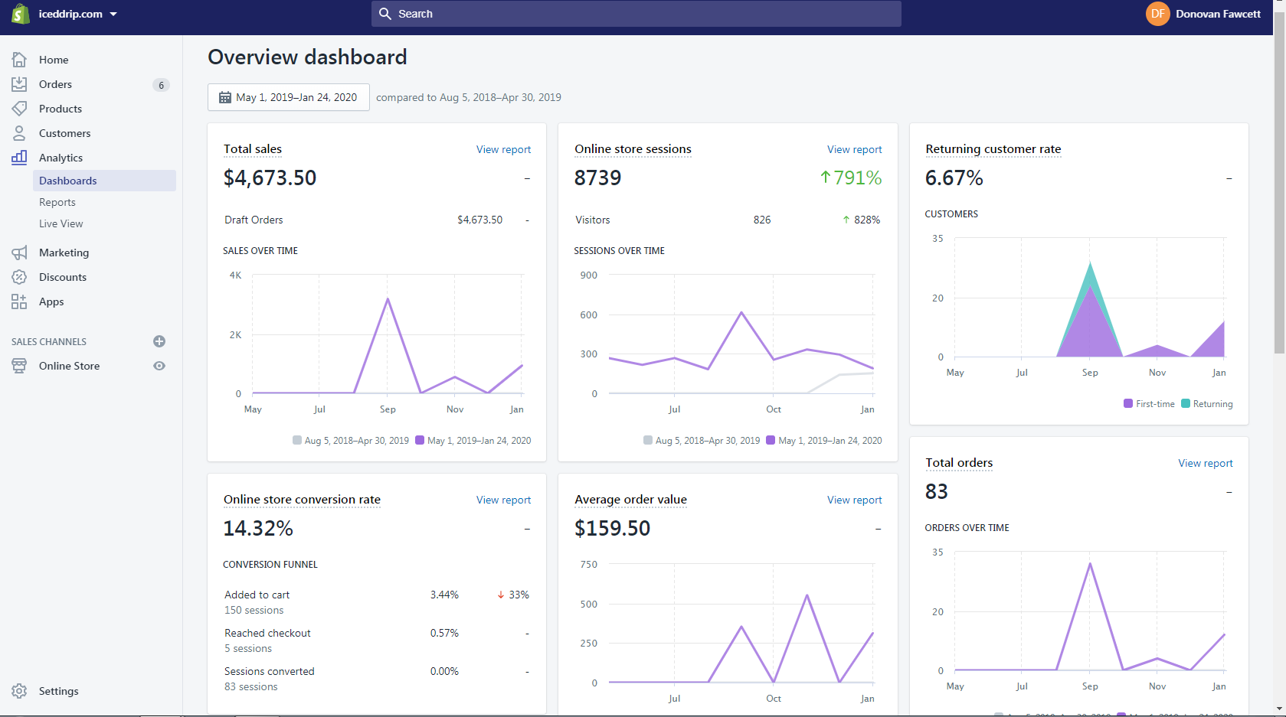Click Draft Orders row label
The width and height of the screenshot is (1286, 717).
click(x=254, y=220)
